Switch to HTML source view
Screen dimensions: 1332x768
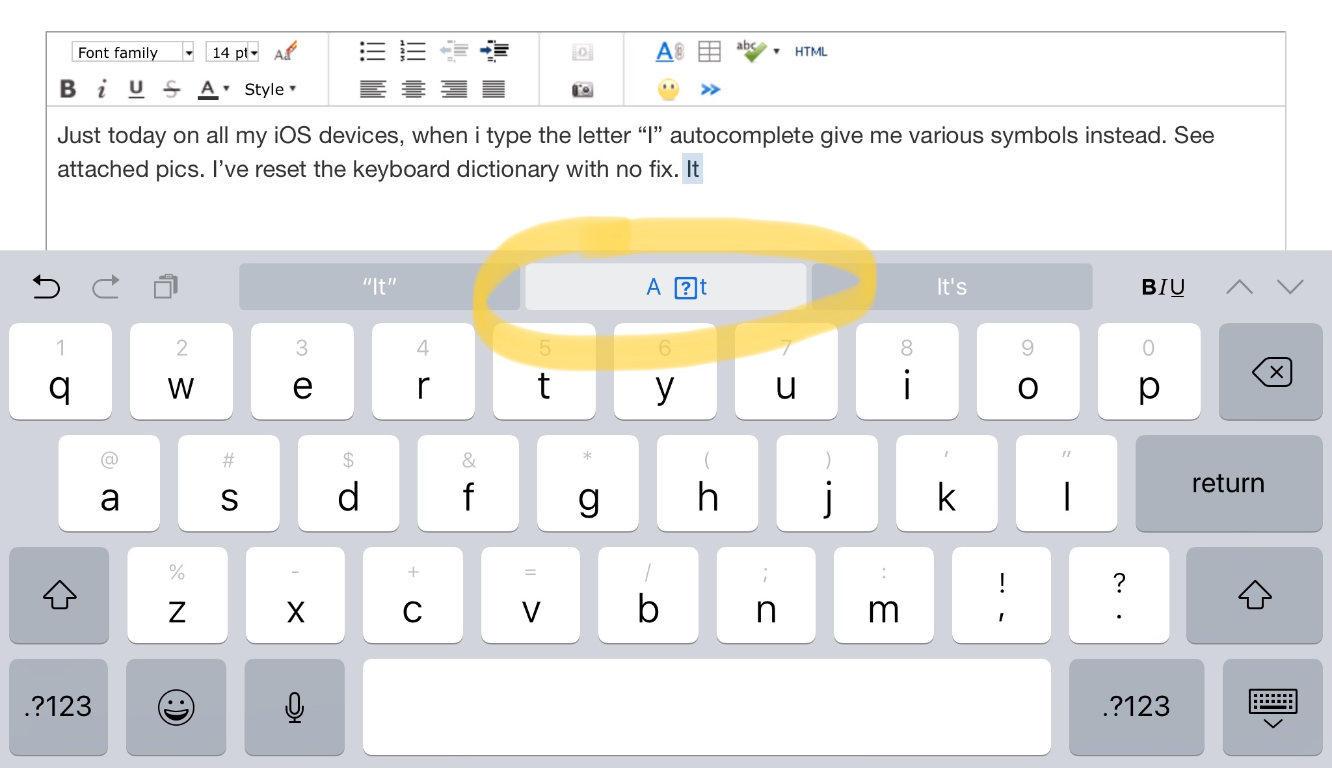(810, 52)
